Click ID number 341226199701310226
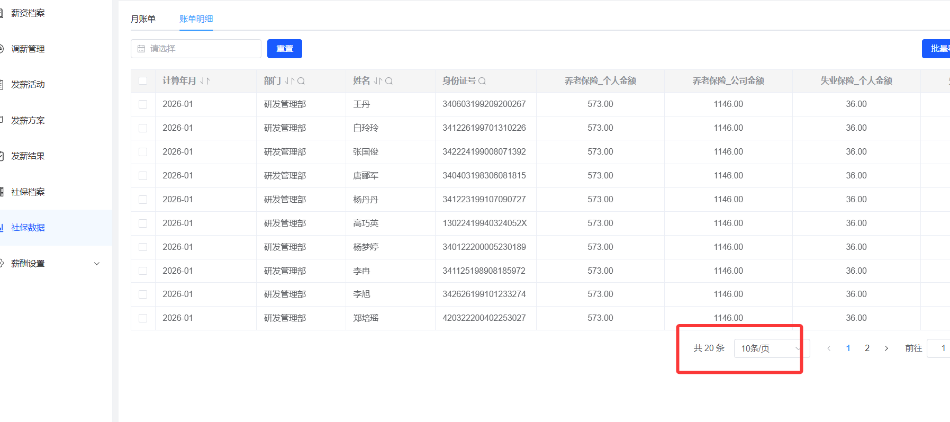 tap(484, 128)
